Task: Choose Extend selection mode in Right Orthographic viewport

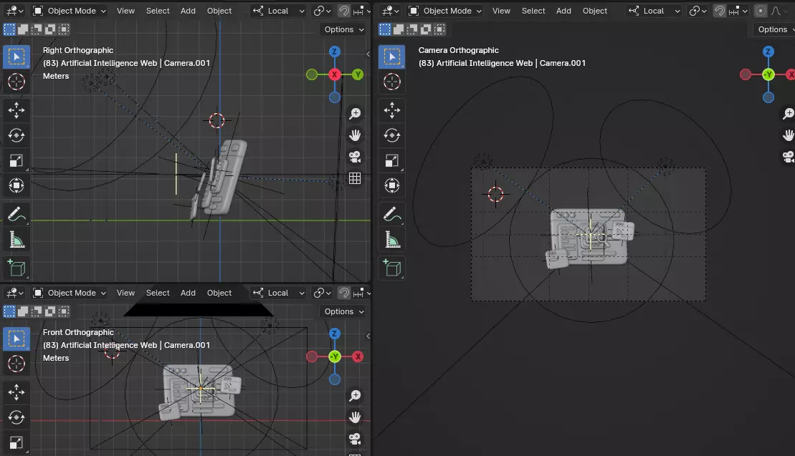Action: (x=23, y=29)
